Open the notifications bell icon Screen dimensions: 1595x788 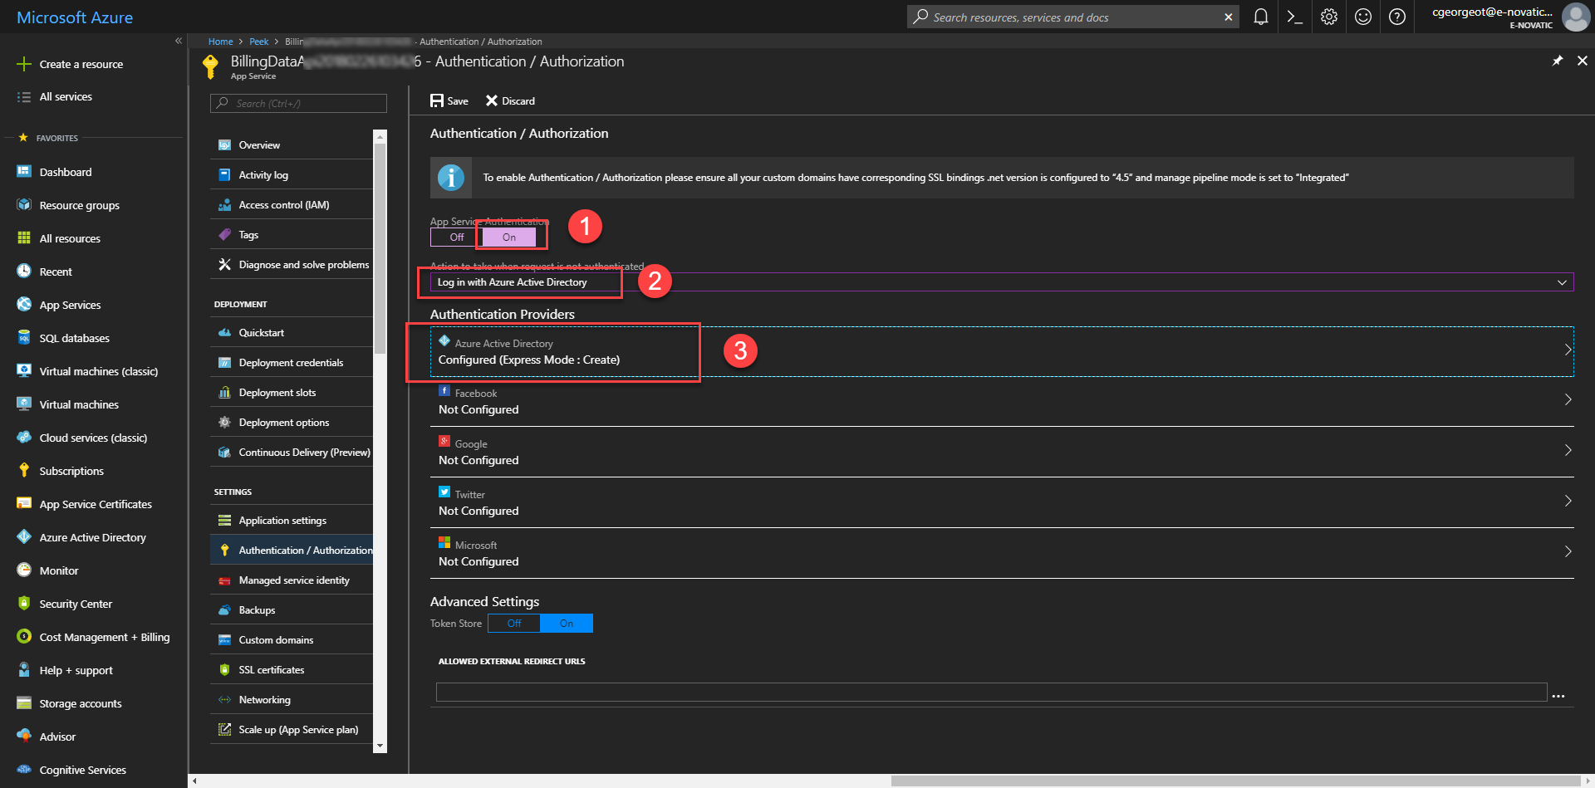tap(1260, 17)
